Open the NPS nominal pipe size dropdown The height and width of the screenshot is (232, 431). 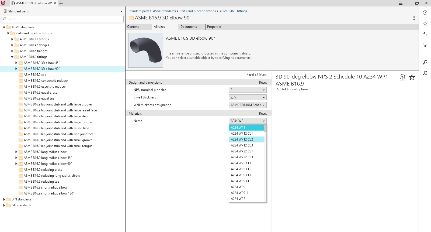pyautogui.click(x=248, y=90)
